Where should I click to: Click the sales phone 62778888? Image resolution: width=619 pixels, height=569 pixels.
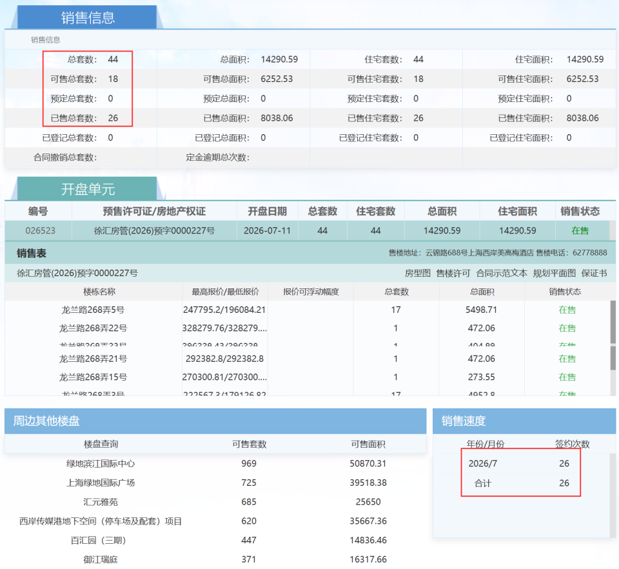tap(590, 253)
